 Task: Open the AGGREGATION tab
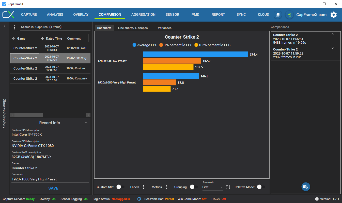143,15
